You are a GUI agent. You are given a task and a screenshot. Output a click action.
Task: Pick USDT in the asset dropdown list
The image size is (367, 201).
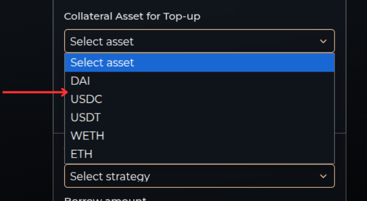tap(199, 117)
